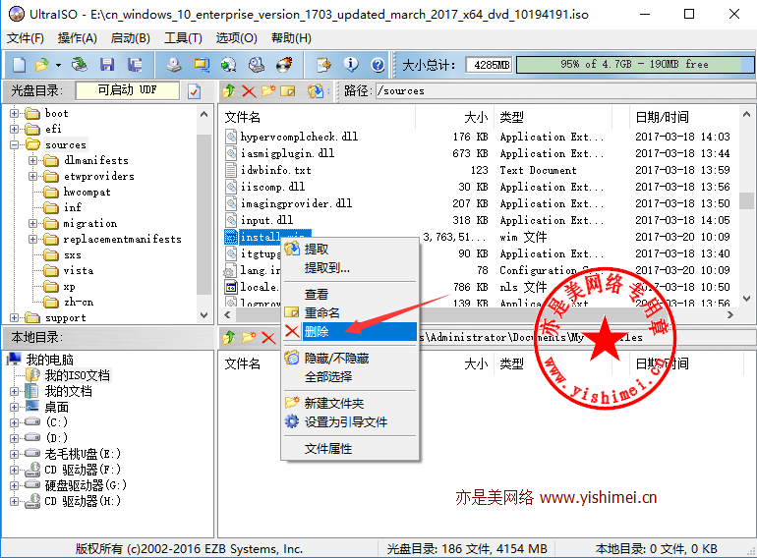Click the local pane New Folder icon
The height and width of the screenshot is (558, 757).
click(x=249, y=338)
